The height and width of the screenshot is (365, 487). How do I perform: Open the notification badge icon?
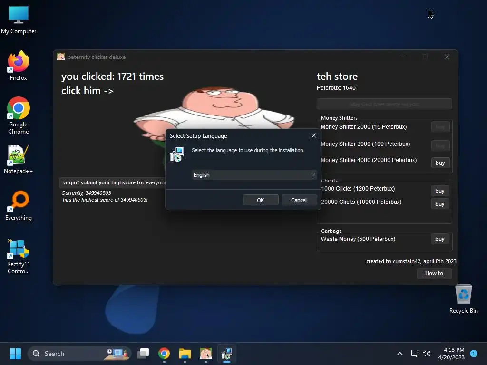click(x=474, y=354)
